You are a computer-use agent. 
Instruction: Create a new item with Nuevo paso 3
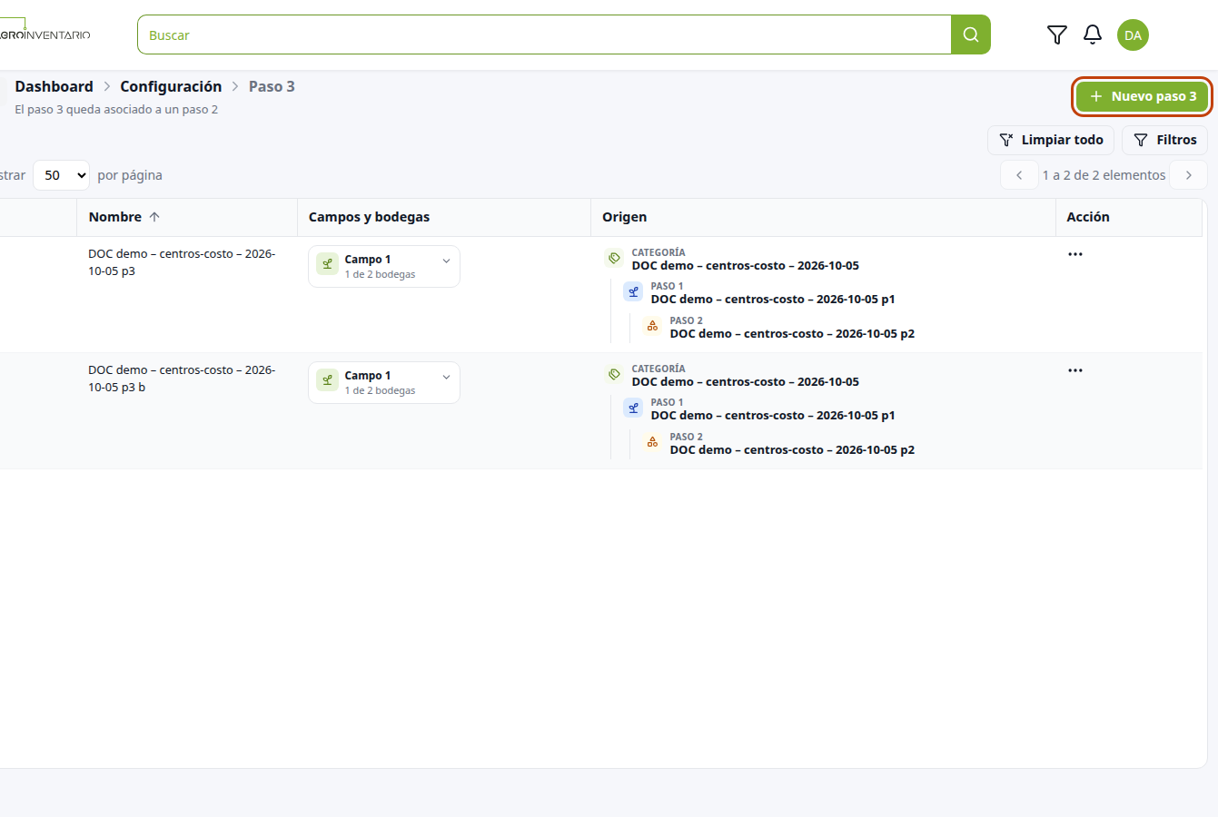point(1143,96)
